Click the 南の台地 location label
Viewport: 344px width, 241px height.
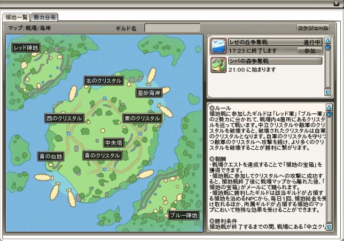(51, 156)
